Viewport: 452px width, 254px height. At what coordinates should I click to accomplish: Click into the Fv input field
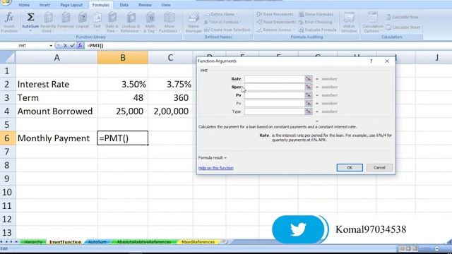275,103
